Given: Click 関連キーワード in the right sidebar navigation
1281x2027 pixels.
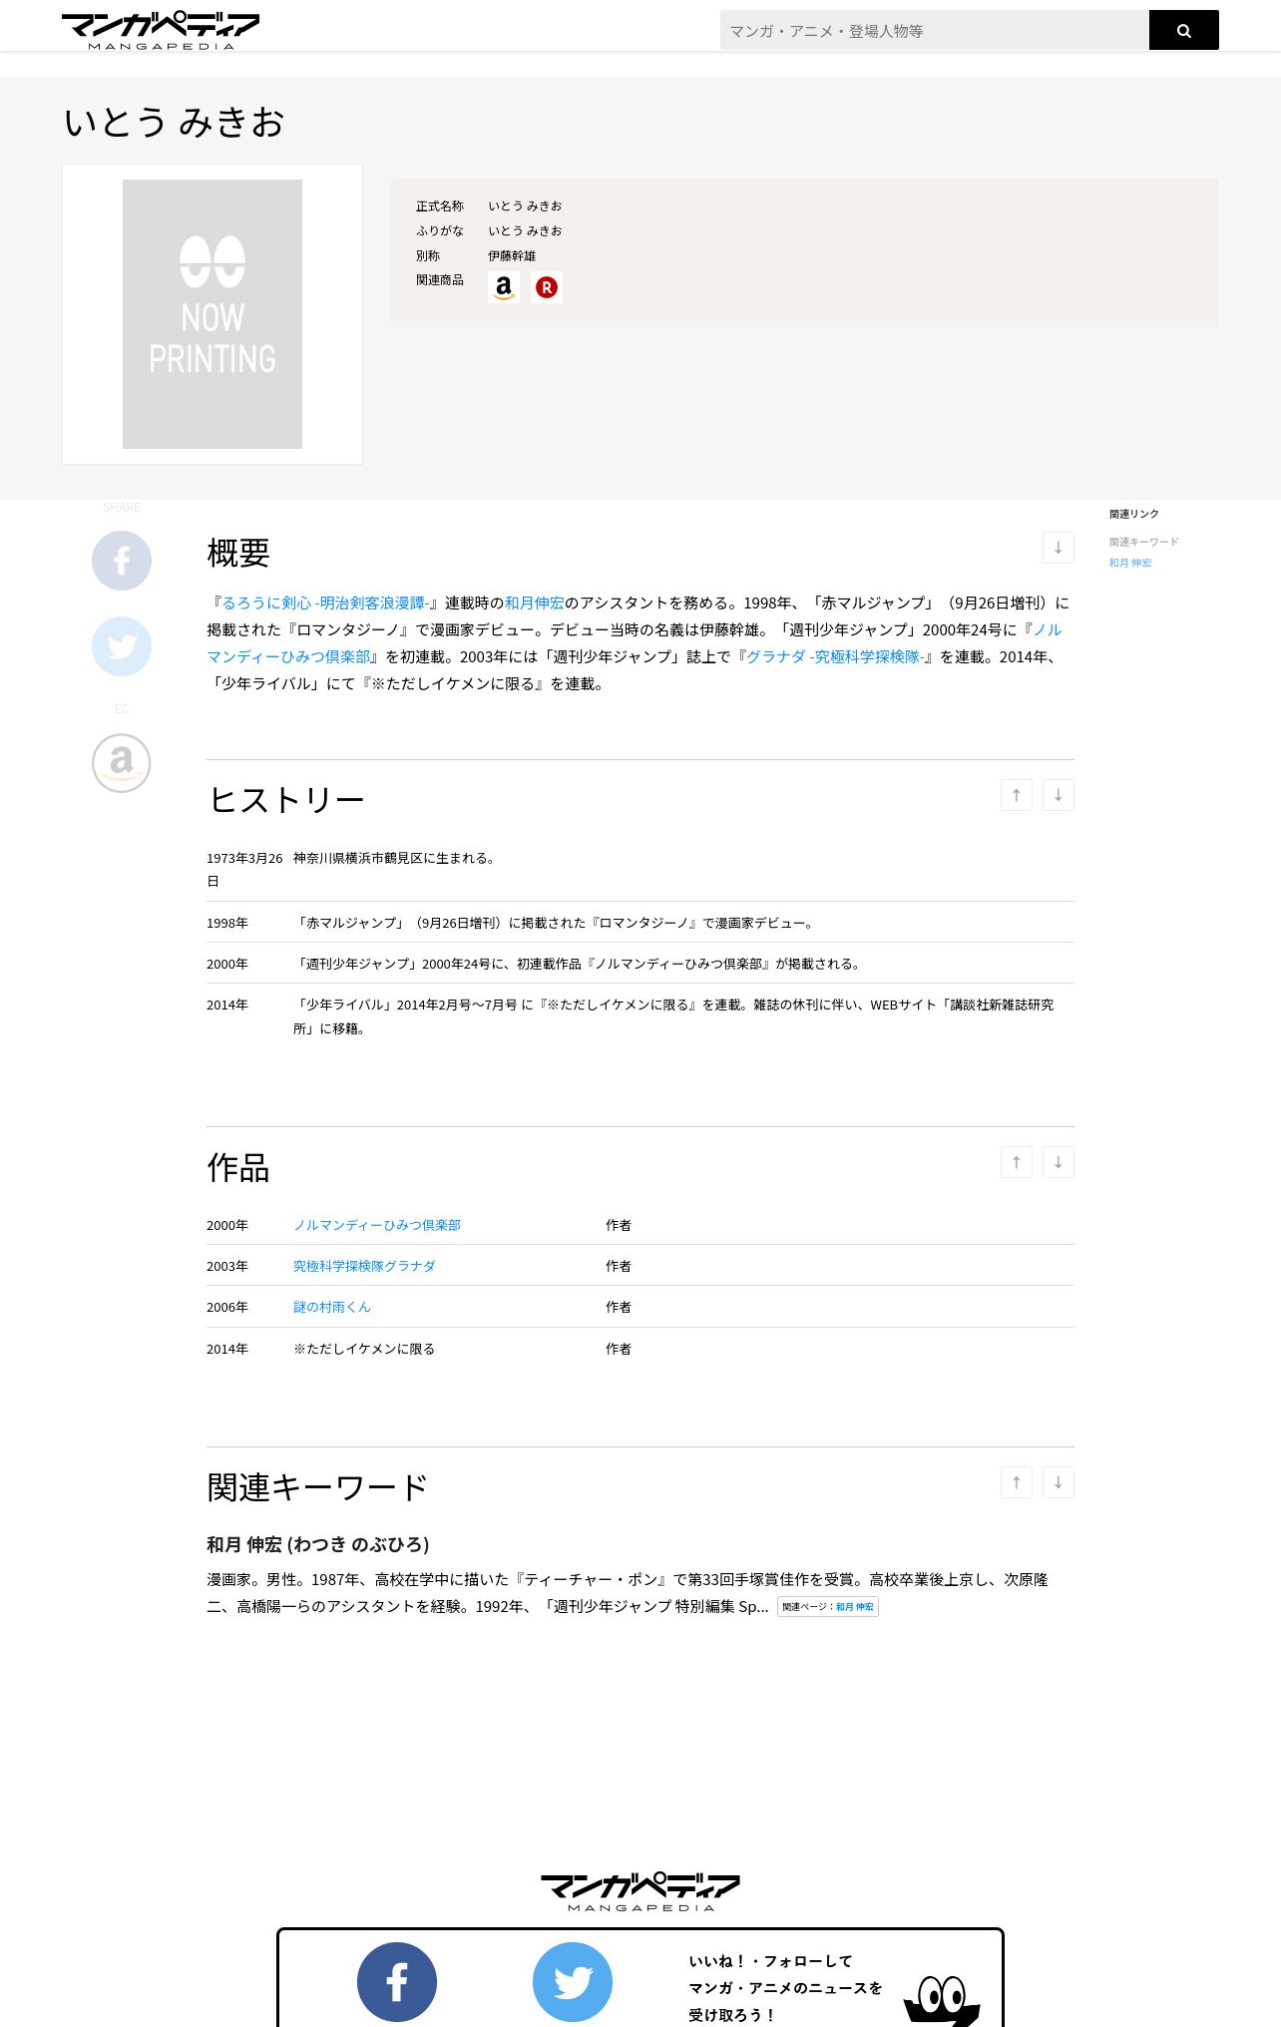Looking at the screenshot, I should click(x=1144, y=542).
